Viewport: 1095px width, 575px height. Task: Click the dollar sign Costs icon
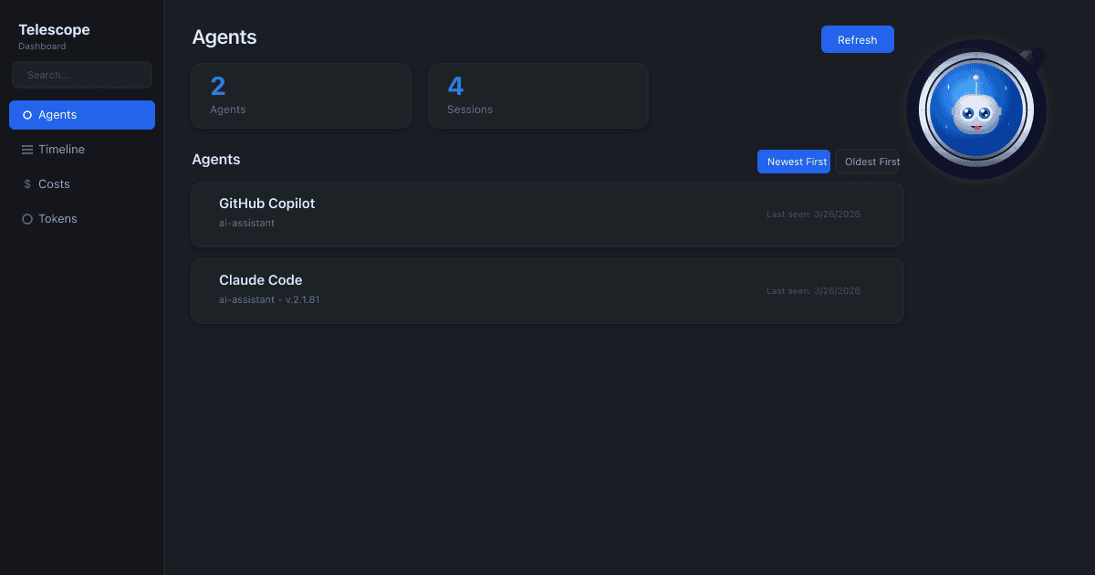click(x=27, y=184)
